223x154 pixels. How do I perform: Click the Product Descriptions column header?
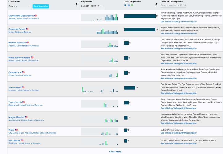pyautogui.click(x=171, y=2)
